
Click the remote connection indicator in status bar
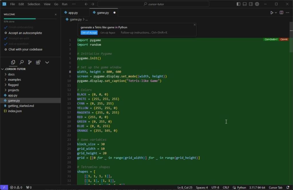pyautogui.click(x=3, y=187)
